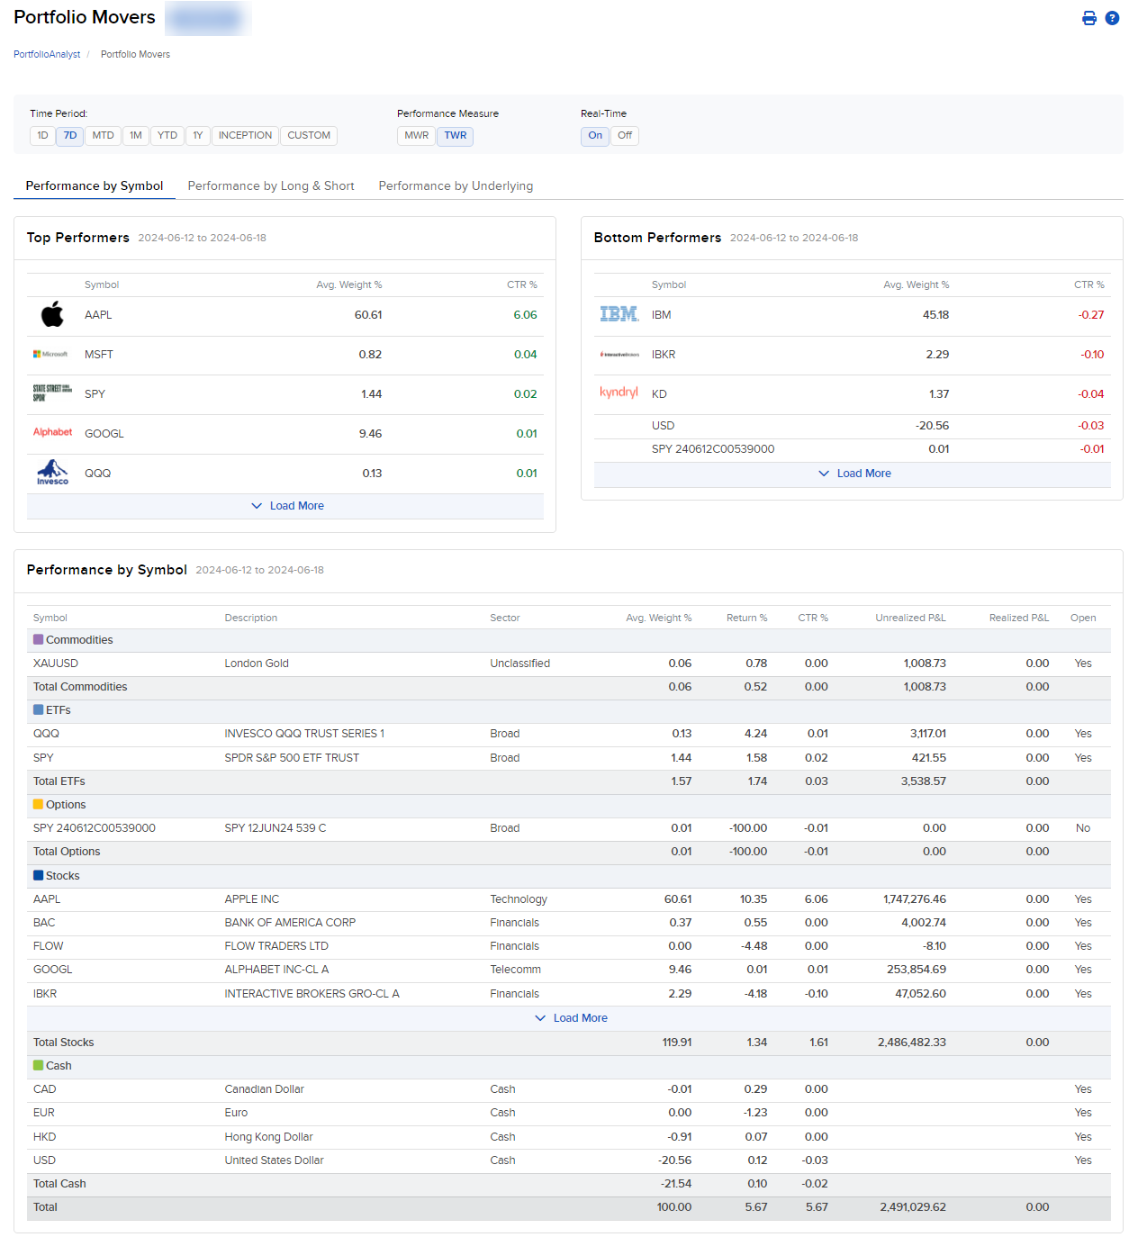Viewport: 1138px width, 1246px height.
Task: Select the CUSTOM time period
Action: pos(308,136)
